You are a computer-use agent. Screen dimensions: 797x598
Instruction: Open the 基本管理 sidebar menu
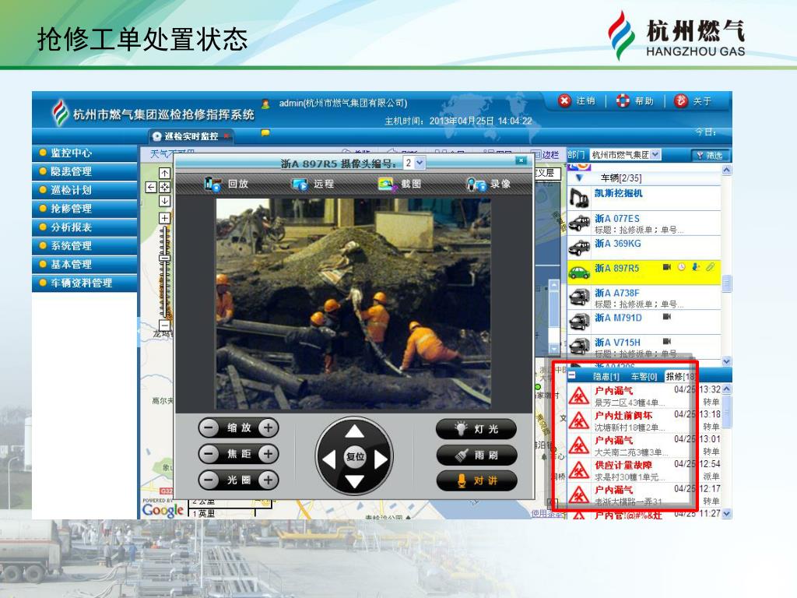(x=84, y=265)
